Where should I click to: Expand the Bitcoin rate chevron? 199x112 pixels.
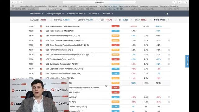click(x=150, y=20)
